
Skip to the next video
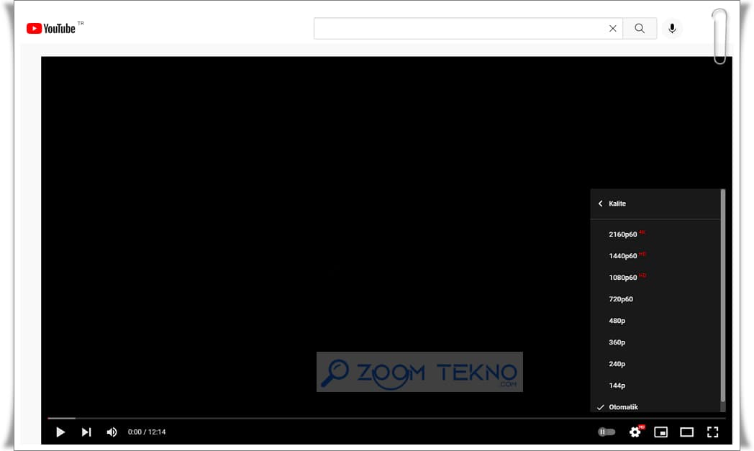tap(86, 432)
